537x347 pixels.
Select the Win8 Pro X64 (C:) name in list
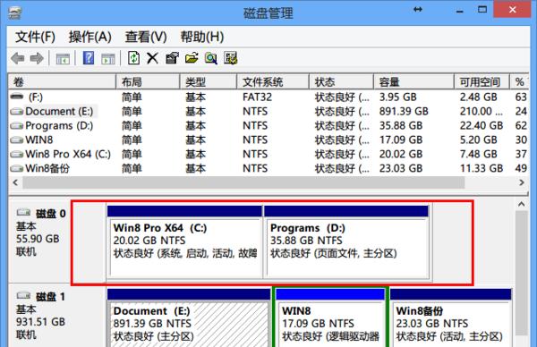68,155
